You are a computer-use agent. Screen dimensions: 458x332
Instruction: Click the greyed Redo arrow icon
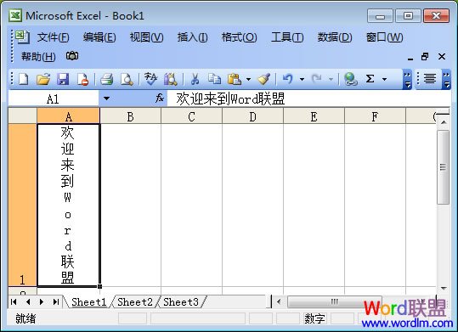coord(317,79)
